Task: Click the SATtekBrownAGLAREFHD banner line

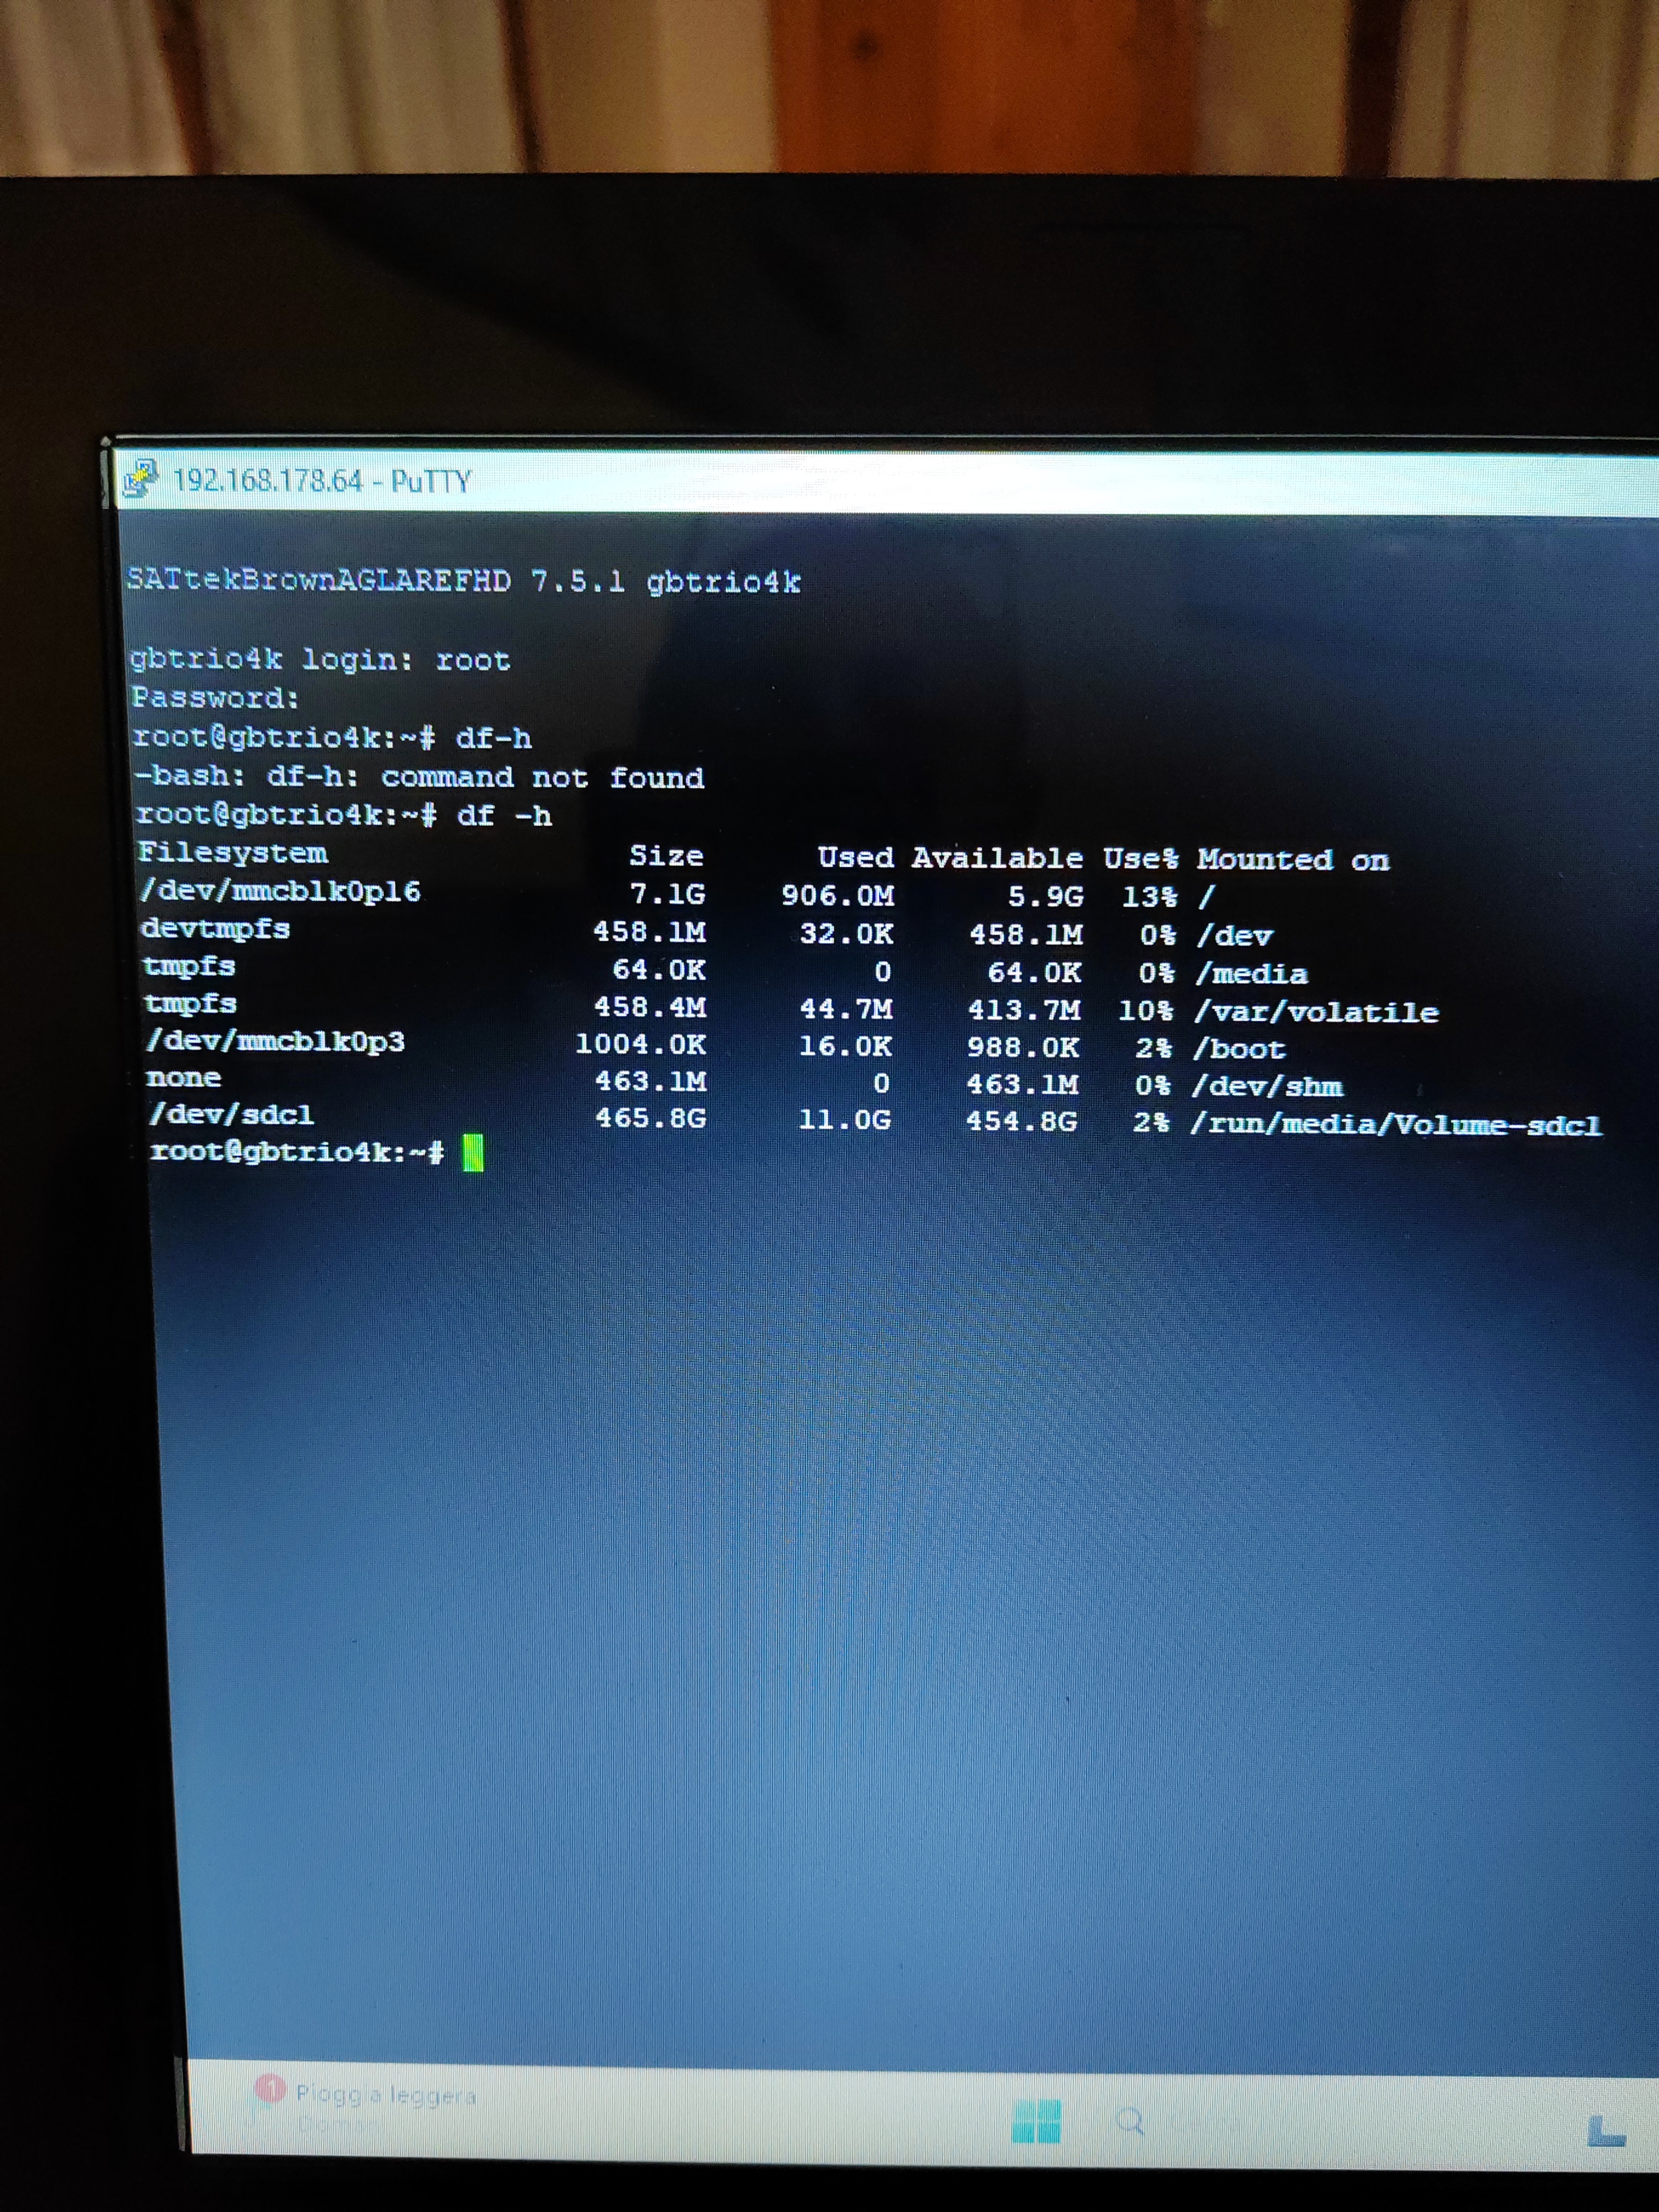Action: coord(463,581)
